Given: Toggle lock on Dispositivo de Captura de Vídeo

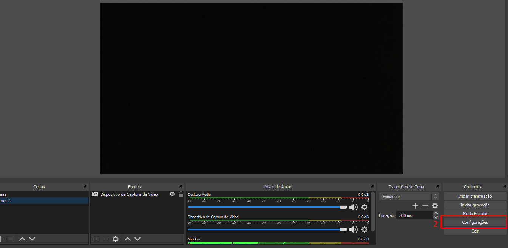Looking at the screenshot, I should tap(181, 194).
